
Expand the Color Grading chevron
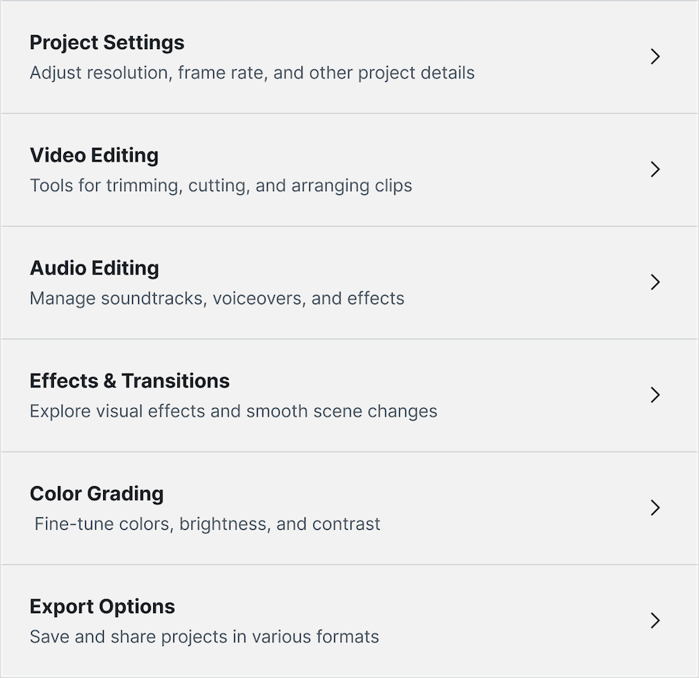(x=655, y=507)
